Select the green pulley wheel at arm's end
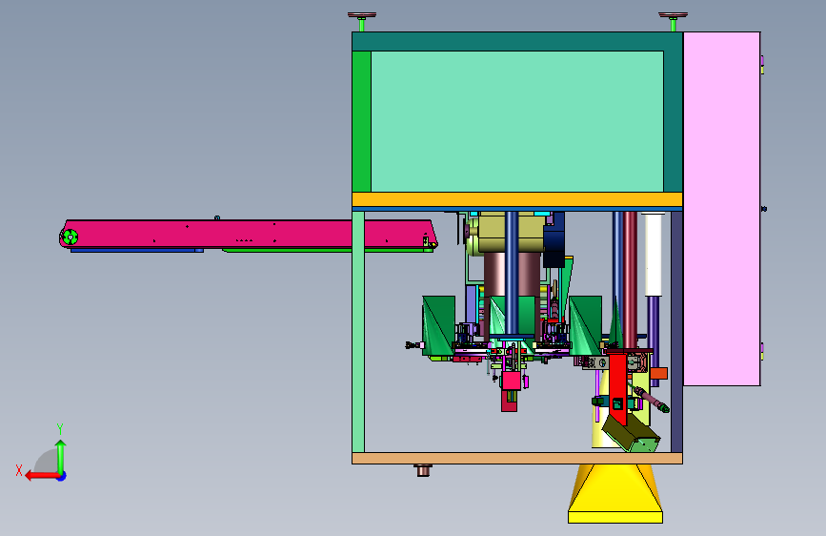This screenshot has width=826, height=536. [x=71, y=237]
